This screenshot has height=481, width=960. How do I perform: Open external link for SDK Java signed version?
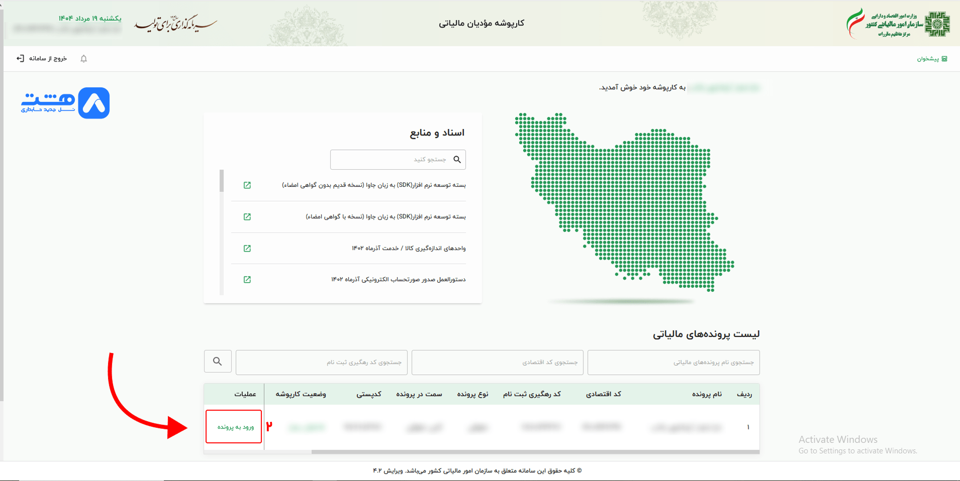[x=247, y=217]
